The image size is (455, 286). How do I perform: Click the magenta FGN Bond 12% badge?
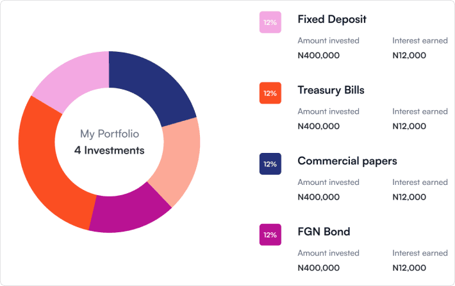pyautogui.click(x=270, y=235)
